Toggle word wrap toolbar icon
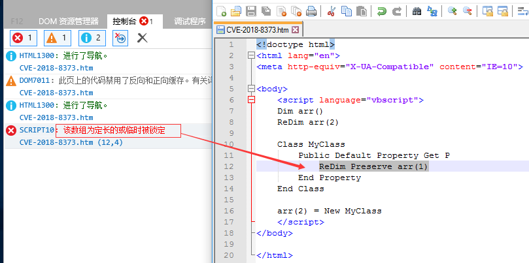 pyautogui.click(x=523, y=11)
